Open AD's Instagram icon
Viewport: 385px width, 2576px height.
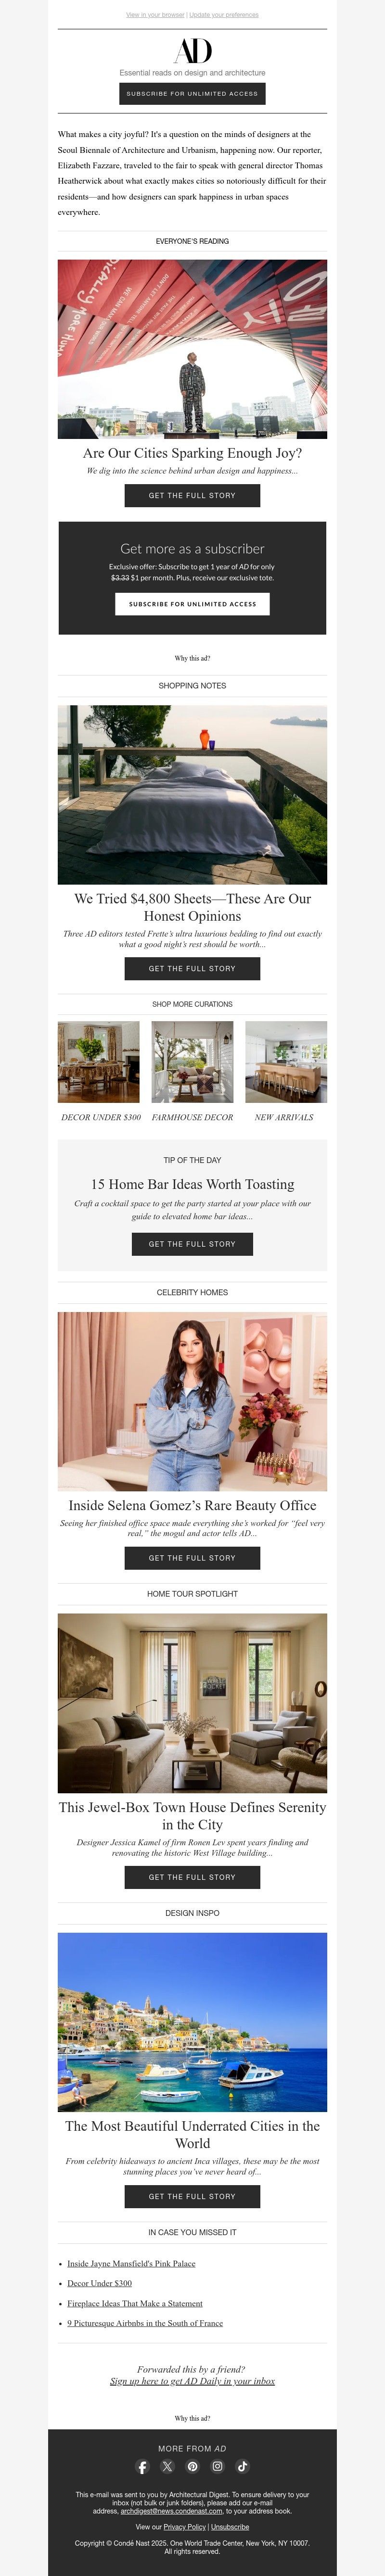point(218,2467)
